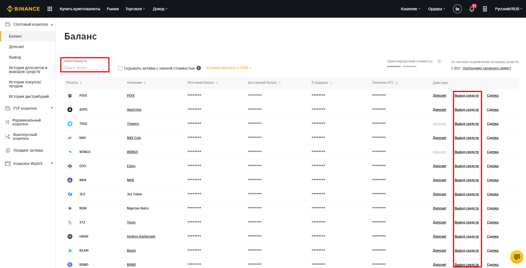
Task: Click the PIVX coin icon
Action: [x=70, y=96]
